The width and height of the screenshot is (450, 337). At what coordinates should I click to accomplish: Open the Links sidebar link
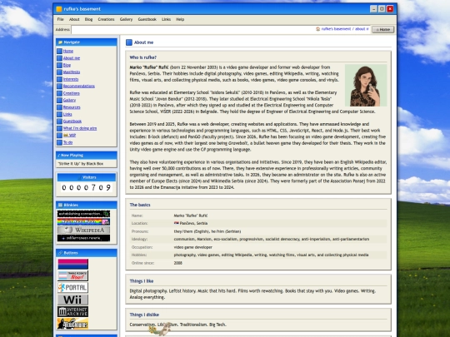click(x=67, y=114)
